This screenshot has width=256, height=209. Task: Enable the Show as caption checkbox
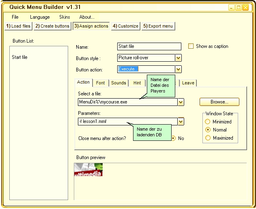click(191, 46)
